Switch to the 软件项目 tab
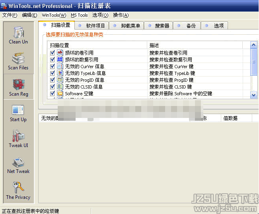 92,26
